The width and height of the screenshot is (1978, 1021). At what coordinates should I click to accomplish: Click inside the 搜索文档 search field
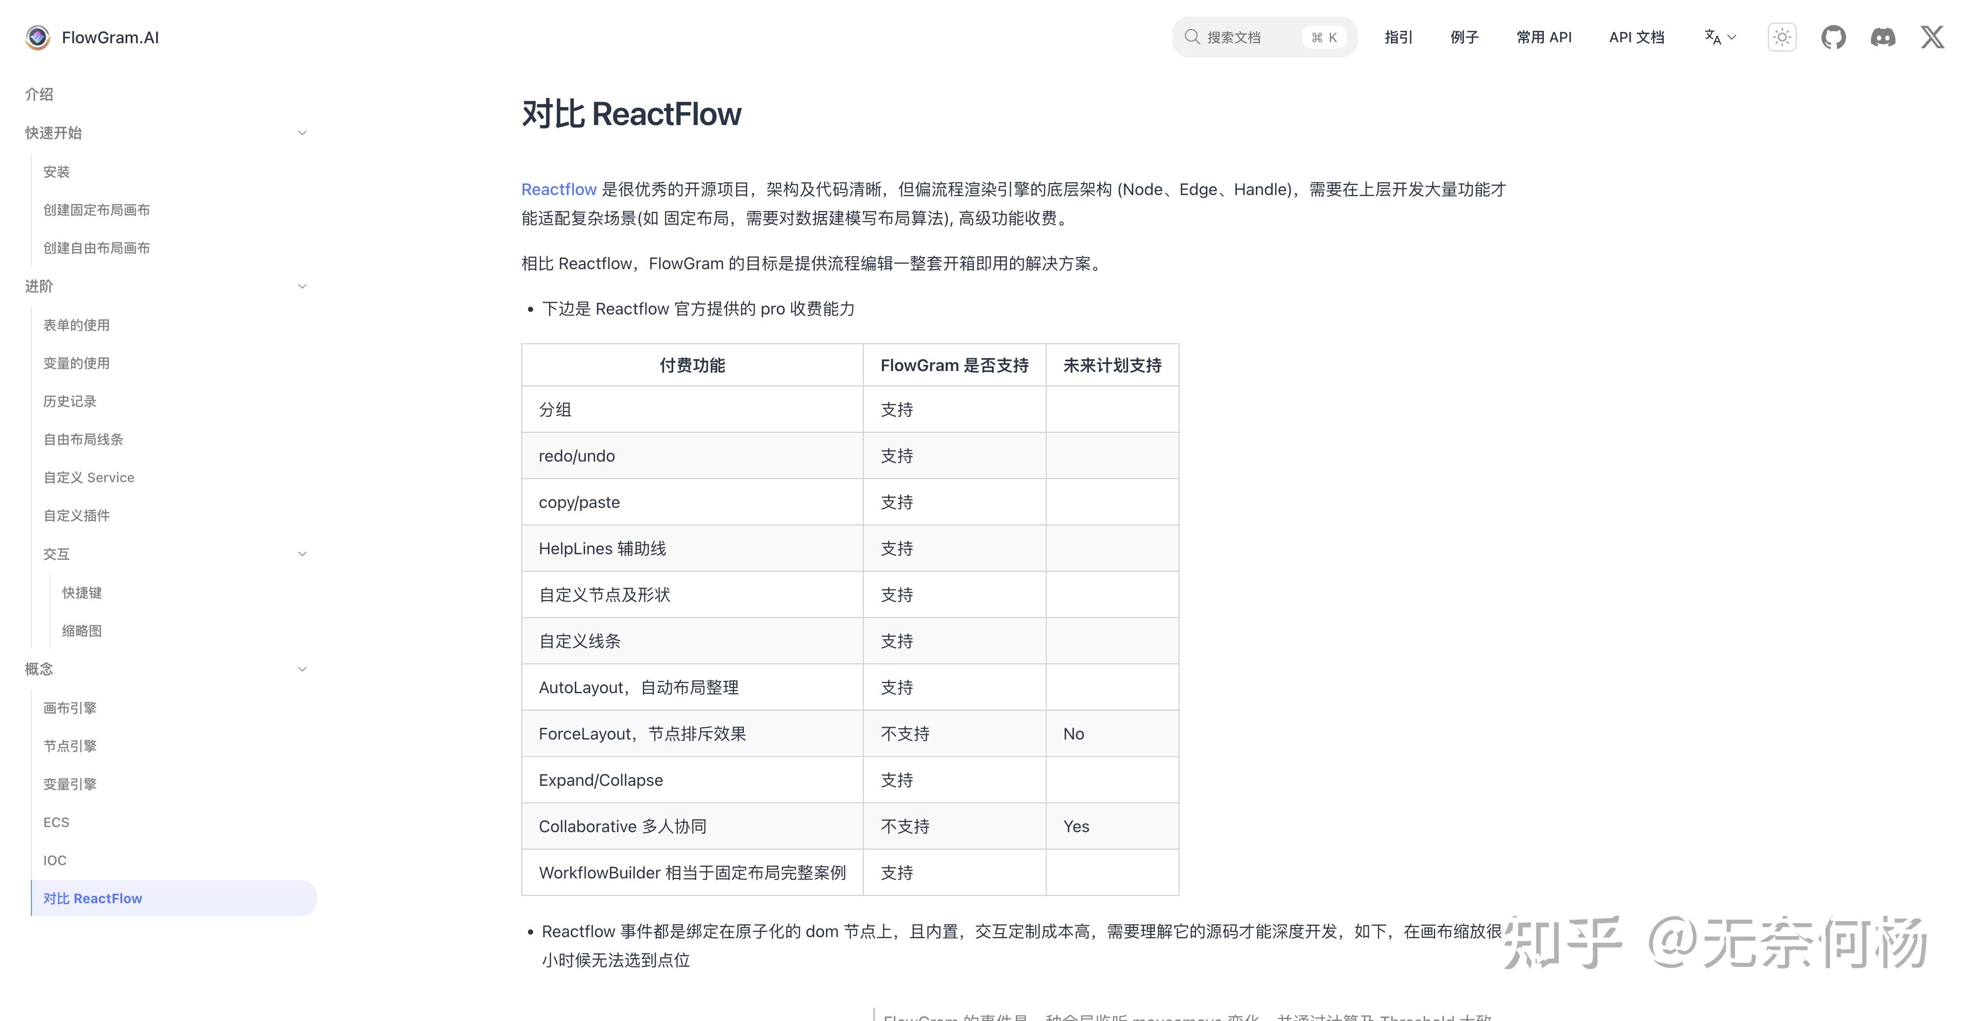(x=1244, y=37)
